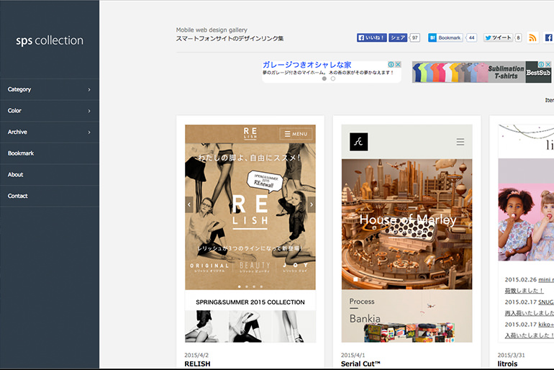This screenshot has width=554, height=370.
Task: Go to the Bookmark sidebar item
Action: coord(50,153)
